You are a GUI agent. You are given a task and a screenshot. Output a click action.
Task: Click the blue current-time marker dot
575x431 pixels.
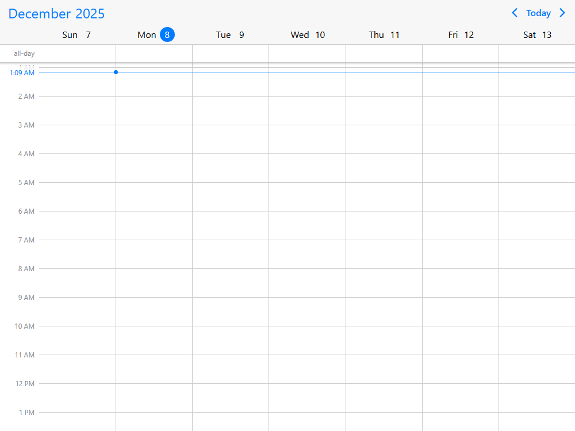click(x=116, y=72)
